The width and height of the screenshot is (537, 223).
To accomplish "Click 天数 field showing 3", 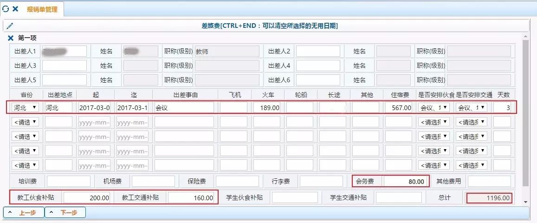I will [502, 108].
